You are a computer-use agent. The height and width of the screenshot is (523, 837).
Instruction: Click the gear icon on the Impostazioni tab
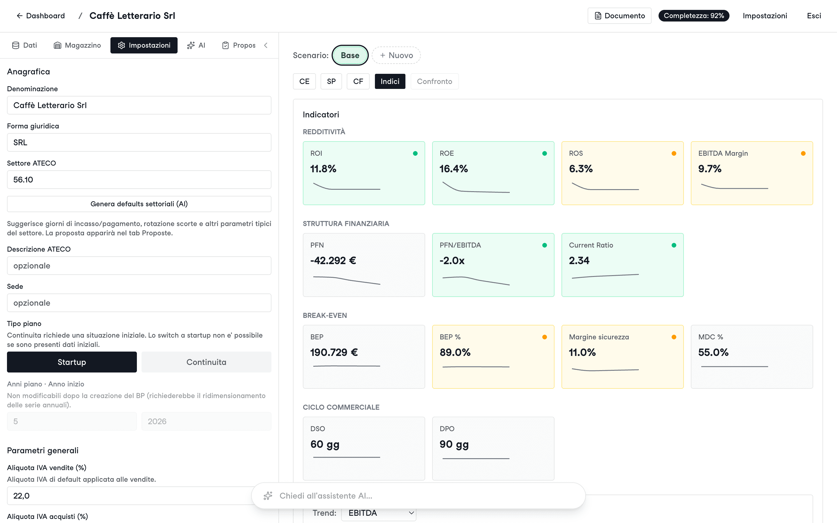click(x=121, y=45)
